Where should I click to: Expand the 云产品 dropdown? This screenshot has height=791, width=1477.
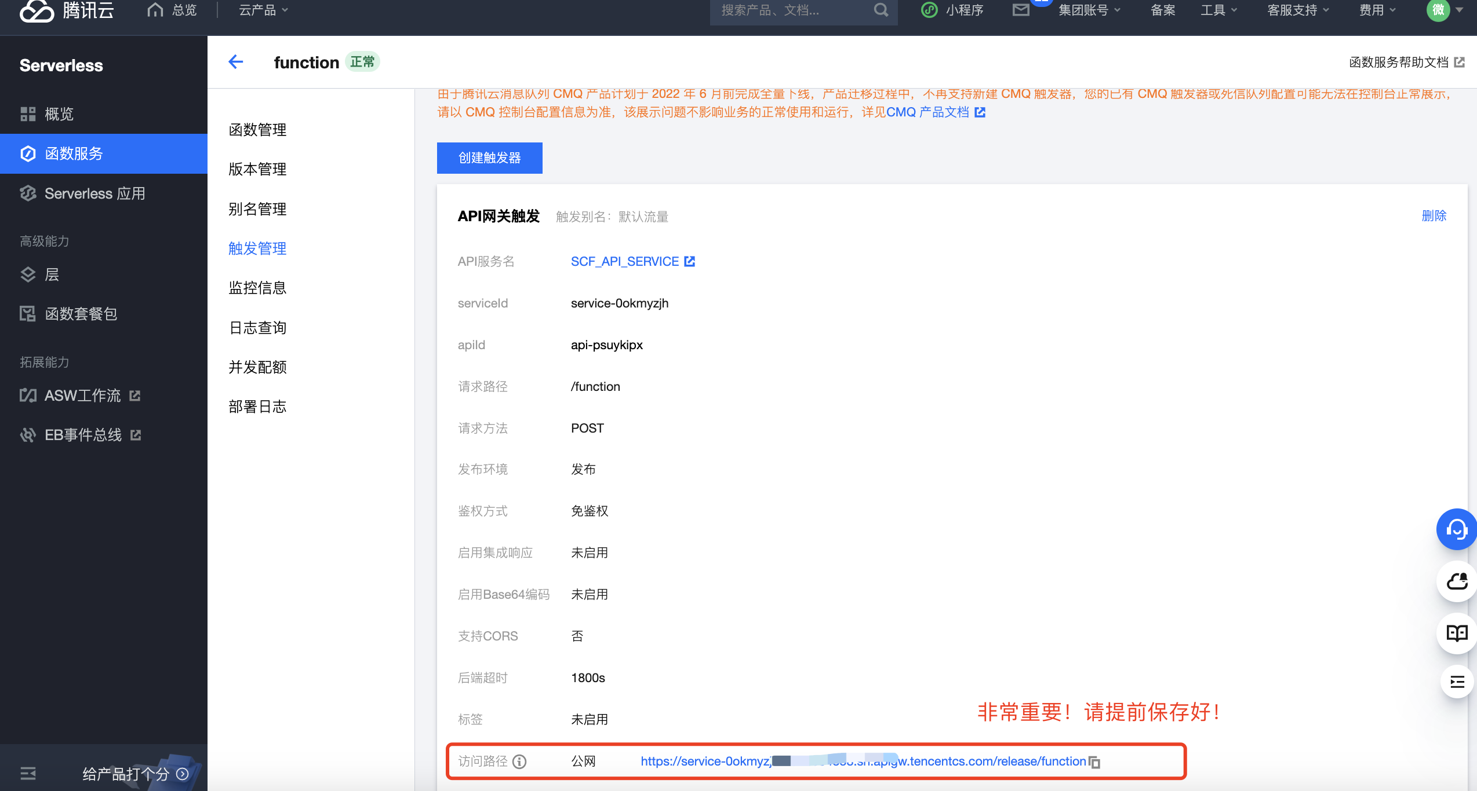click(263, 10)
